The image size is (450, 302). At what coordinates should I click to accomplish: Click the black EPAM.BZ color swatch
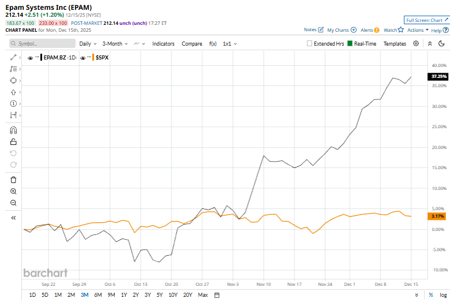click(42, 58)
